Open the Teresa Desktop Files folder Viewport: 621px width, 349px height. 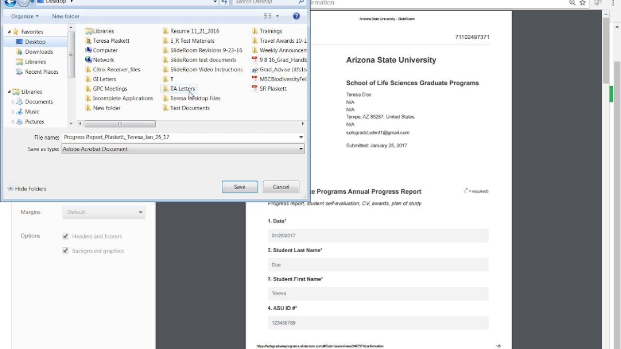pos(191,98)
